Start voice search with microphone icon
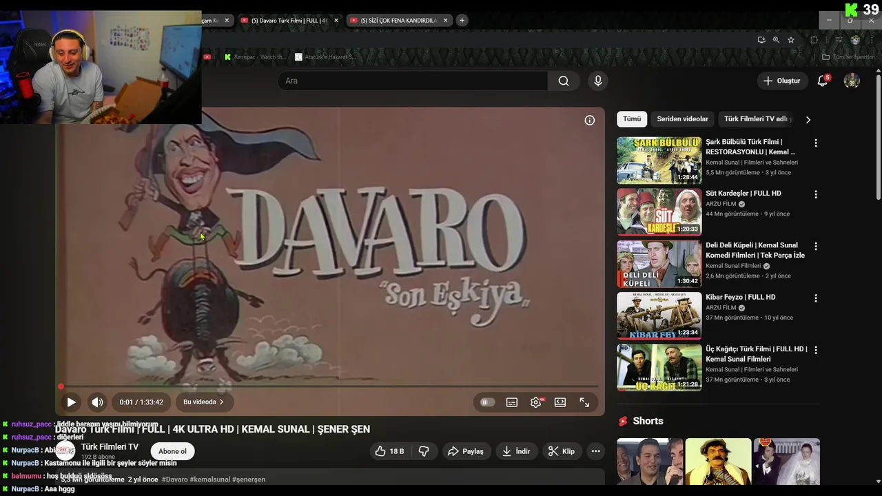Screen dimensions: 882x496 [598, 81]
